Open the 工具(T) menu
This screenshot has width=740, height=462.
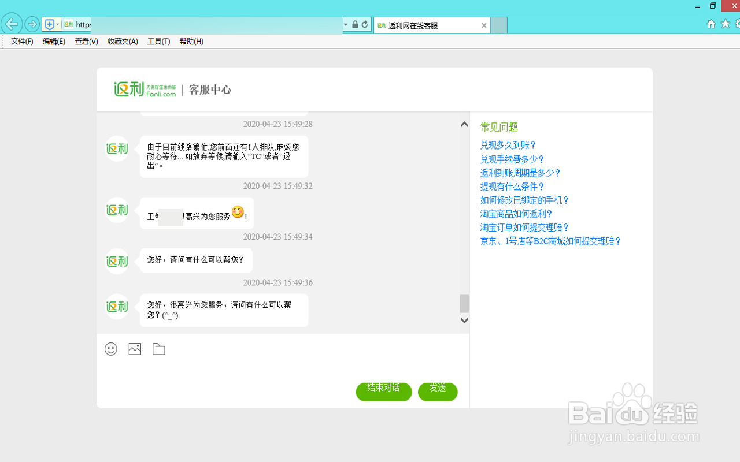[x=158, y=41]
